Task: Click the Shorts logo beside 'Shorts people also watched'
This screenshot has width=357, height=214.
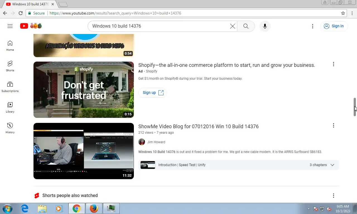Action: [37, 196]
